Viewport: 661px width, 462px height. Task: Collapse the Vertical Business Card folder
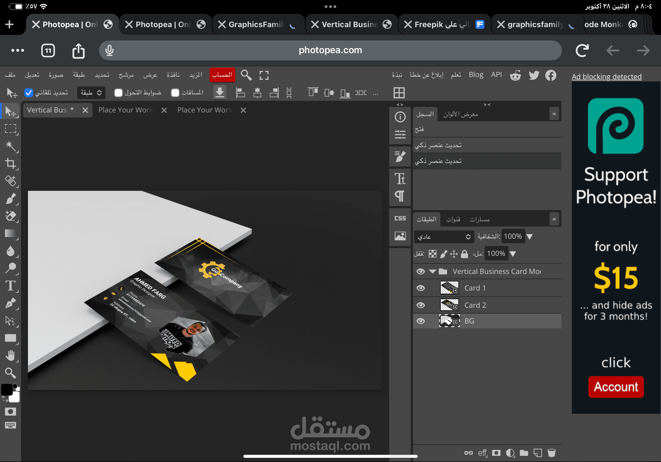pyautogui.click(x=432, y=271)
